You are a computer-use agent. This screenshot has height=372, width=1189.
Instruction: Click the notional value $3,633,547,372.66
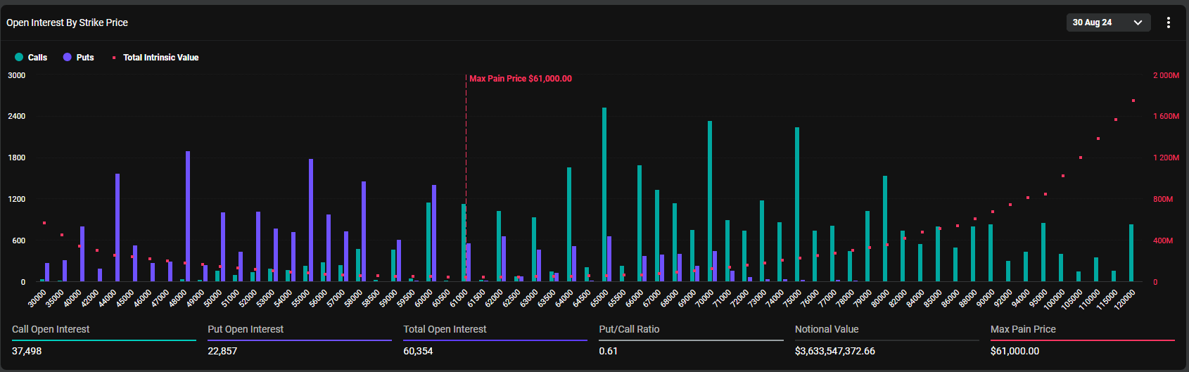pos(835,351)
